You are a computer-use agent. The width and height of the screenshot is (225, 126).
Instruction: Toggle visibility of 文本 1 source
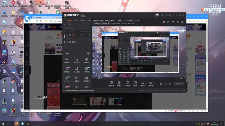pos(64,35)
